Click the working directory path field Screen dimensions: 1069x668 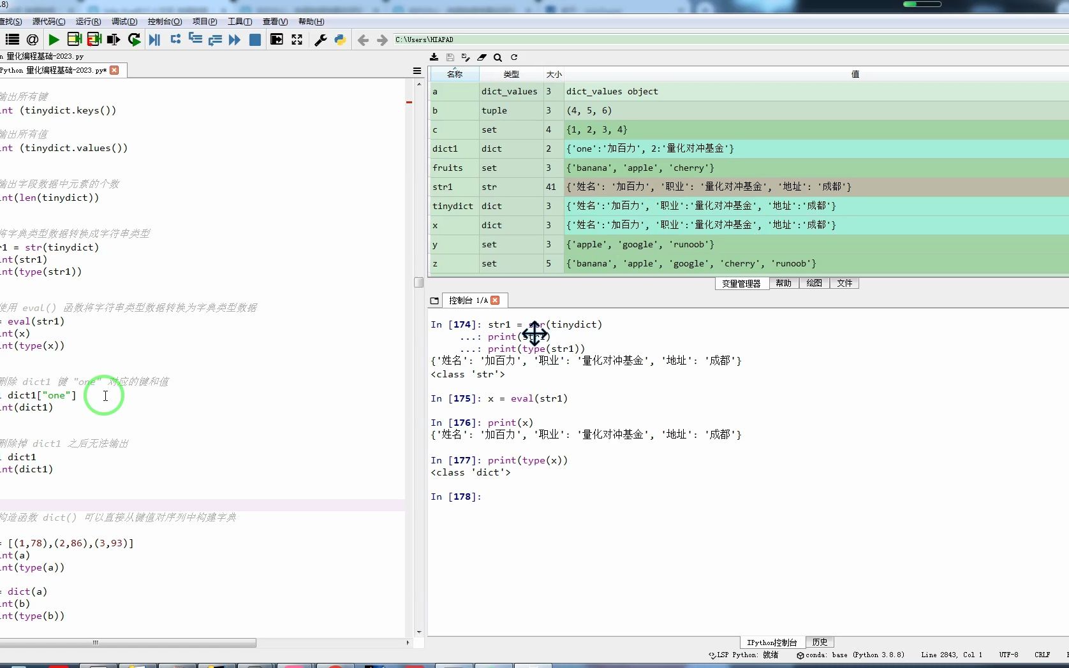(x=730, y=40)
